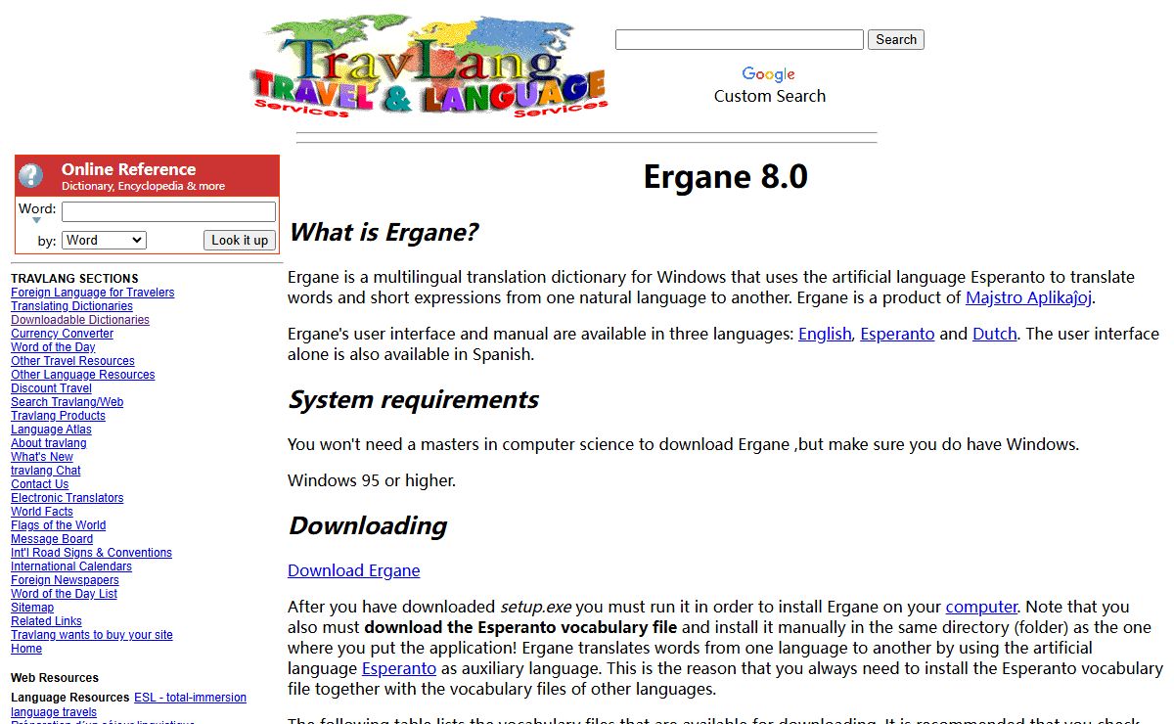Viewport: 1174px width, 724px height.
Task: Click the TravLang Travel & Language logo
Action: tap(429, 67)
